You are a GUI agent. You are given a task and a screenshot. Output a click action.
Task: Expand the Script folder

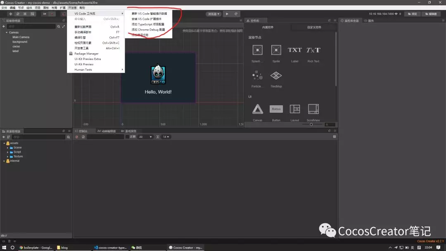point(8,152)
